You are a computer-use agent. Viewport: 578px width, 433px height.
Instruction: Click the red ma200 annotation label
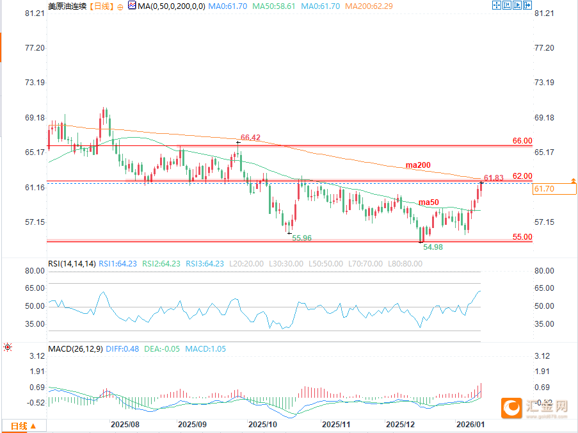point(418,165)
